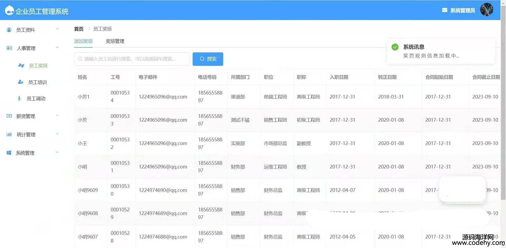Click the 员工资料 user icon in sidebar
The width and height of the screenshot is (506, 248).
(x=9, y=30)
